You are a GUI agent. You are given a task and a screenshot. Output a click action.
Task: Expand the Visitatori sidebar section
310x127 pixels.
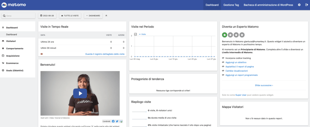pos(11,41)
